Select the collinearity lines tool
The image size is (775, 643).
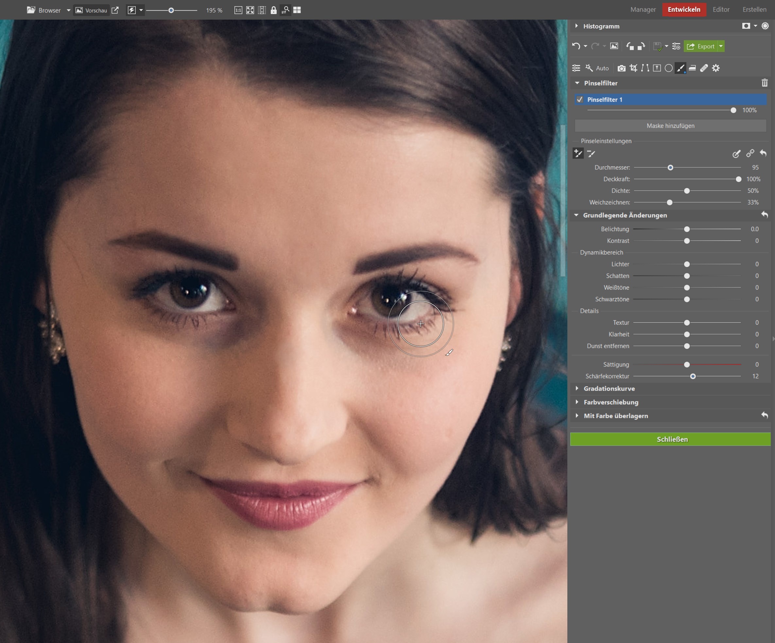645,68
